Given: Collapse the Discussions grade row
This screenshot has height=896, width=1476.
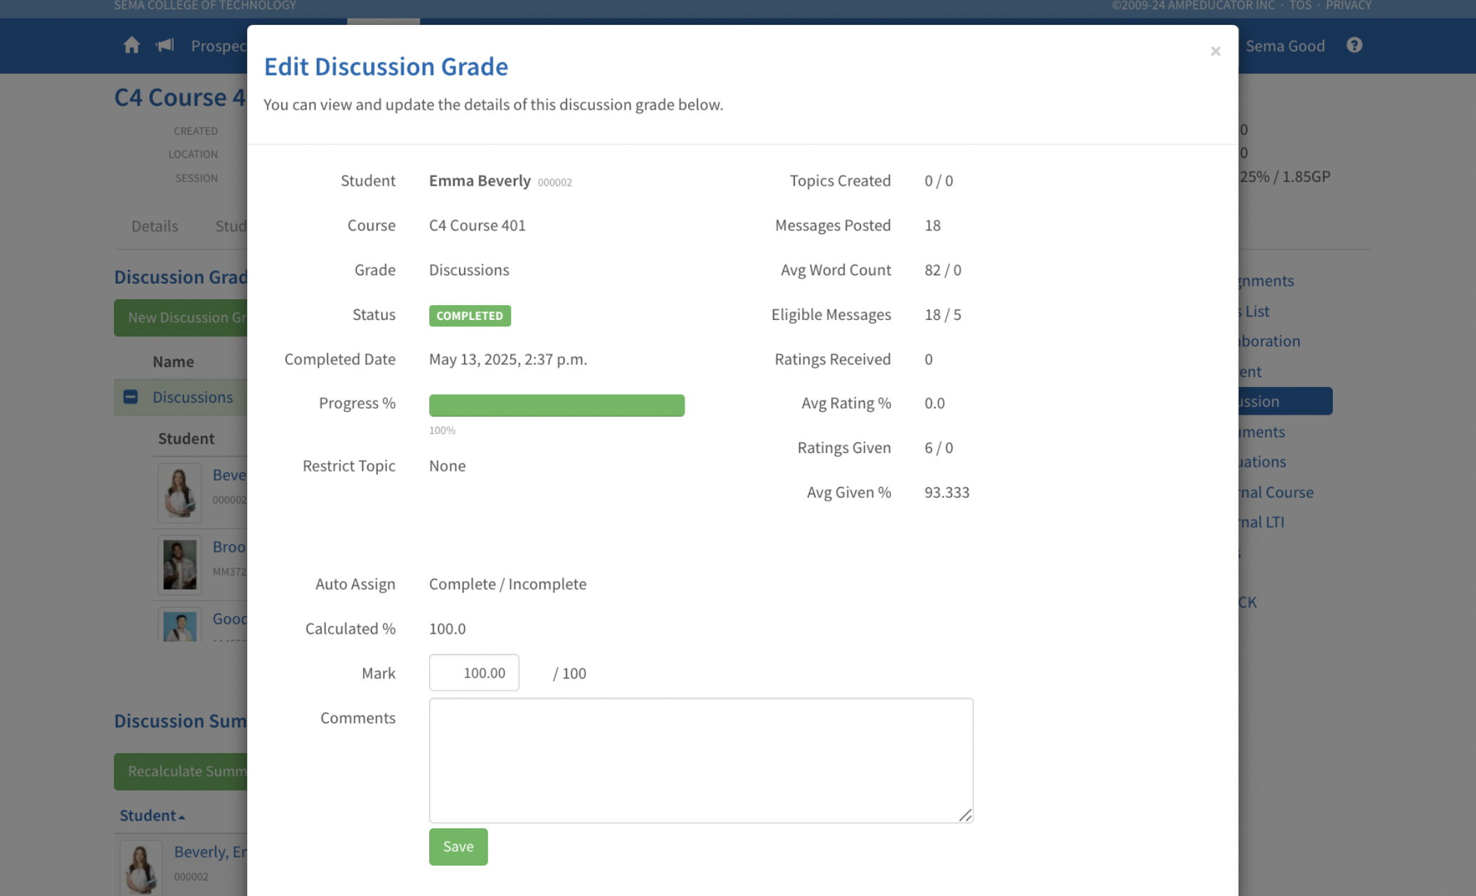Looking at the screenshot, I should pyautogui.click(x=130, y=397).
